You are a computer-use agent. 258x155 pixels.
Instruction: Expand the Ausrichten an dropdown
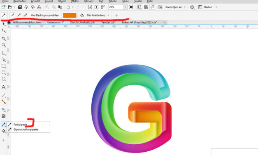click(x=185, y=7)
